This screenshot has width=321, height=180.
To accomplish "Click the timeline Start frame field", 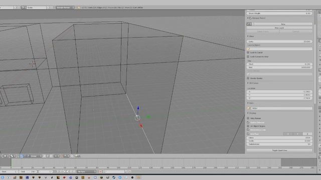I will (x=9, y=171).
